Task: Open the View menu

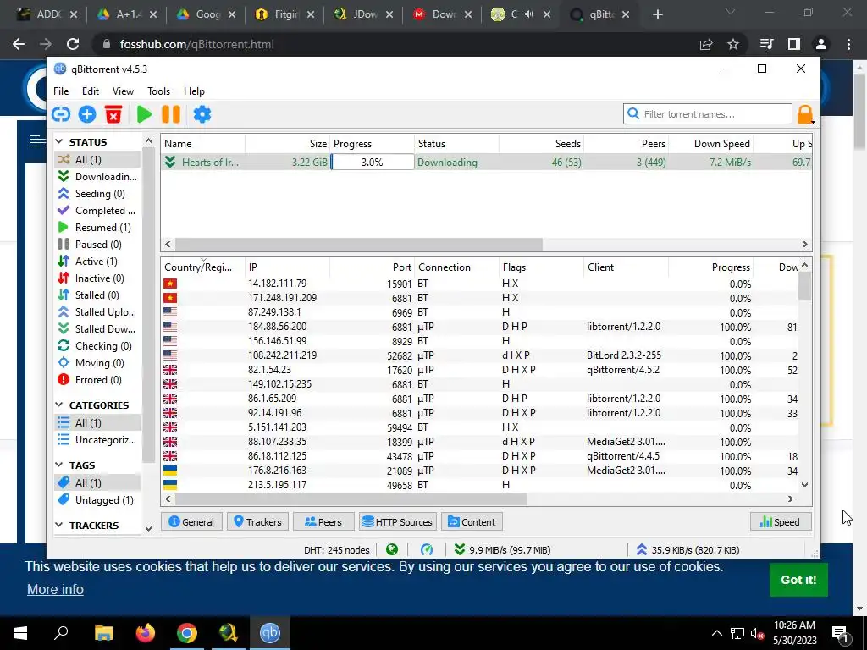Action: tap(123, 91)
